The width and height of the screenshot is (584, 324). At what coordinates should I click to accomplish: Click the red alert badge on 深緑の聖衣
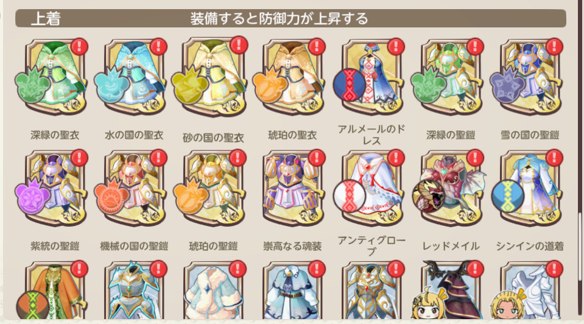tap(79, 46)
